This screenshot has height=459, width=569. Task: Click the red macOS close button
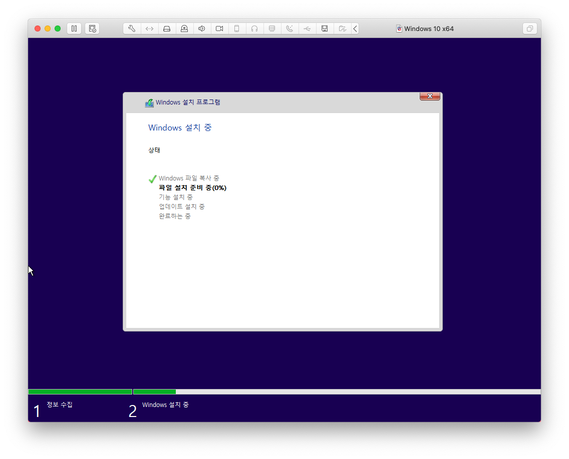(x=38, y=28)
